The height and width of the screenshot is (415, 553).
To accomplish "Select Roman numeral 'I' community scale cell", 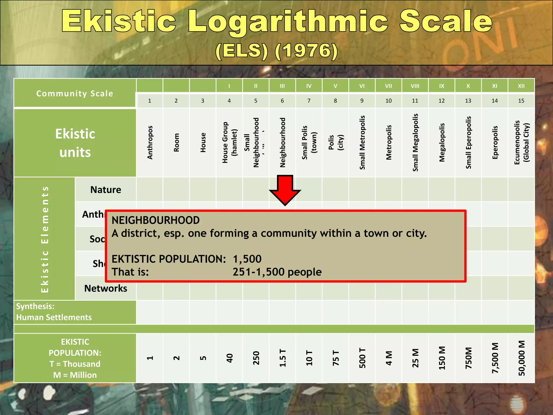I will 229,86.
